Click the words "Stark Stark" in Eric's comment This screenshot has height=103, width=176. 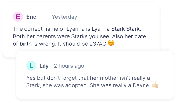(x=126, y=29)
